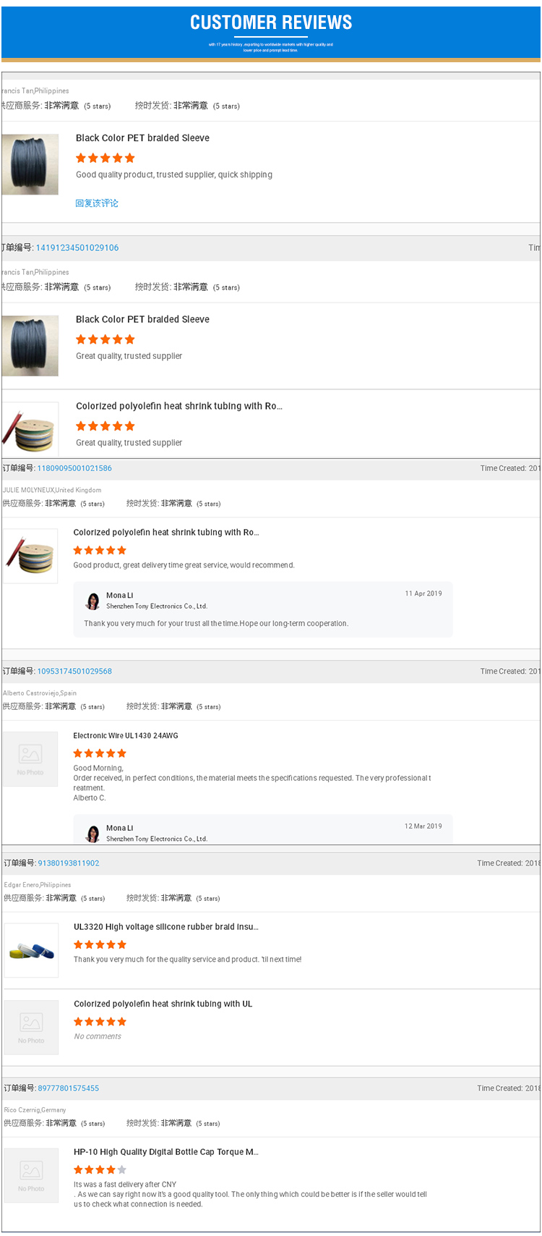Click star rating under Electronic Wire UL1430 24AWG

(100, 753)
